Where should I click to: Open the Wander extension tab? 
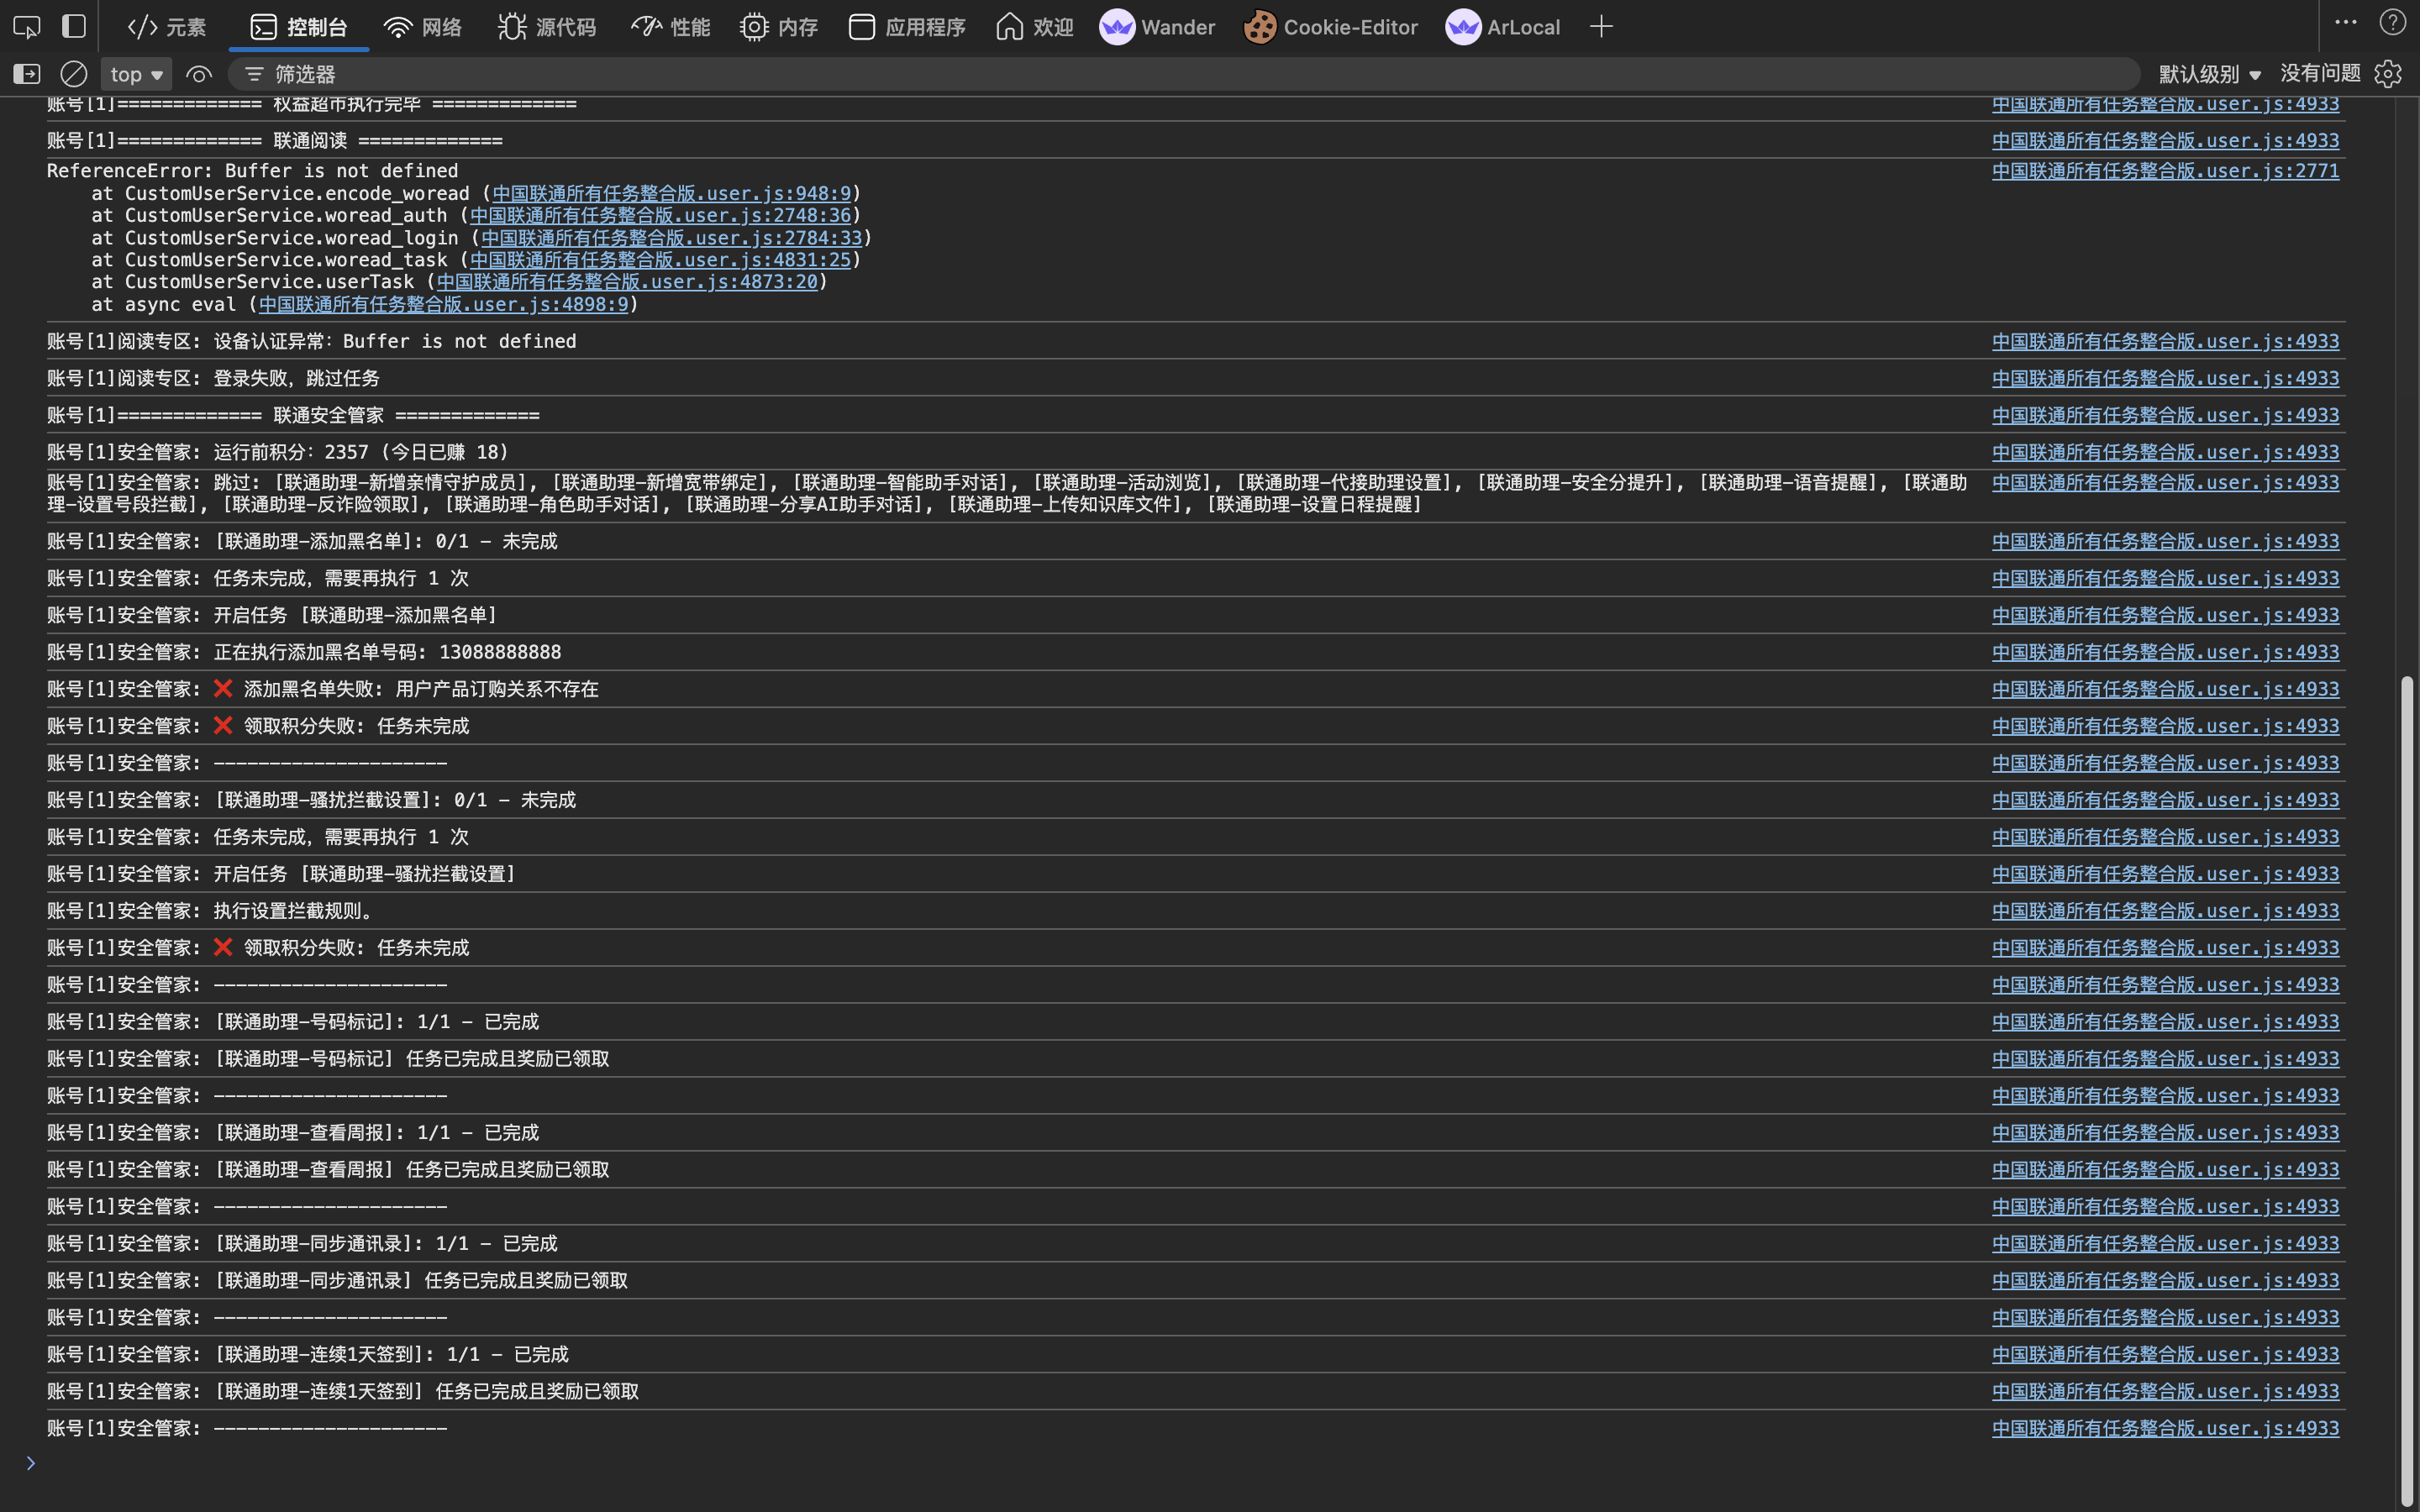[1157, 27]
